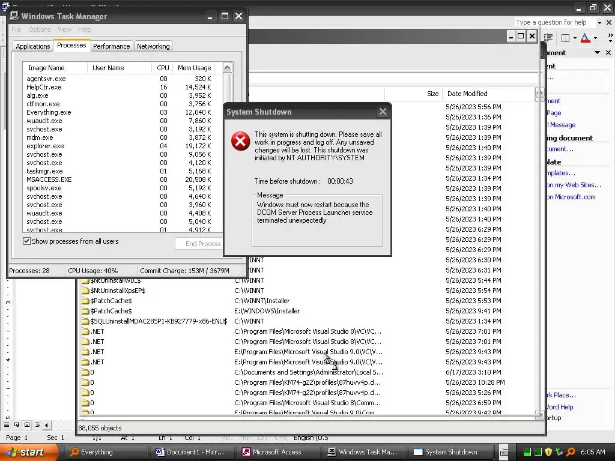Open the Border style dropdown arrow in Word
The width and height of the screenshot is (615, 461).
pyautogui.click(x=575, y=38)
